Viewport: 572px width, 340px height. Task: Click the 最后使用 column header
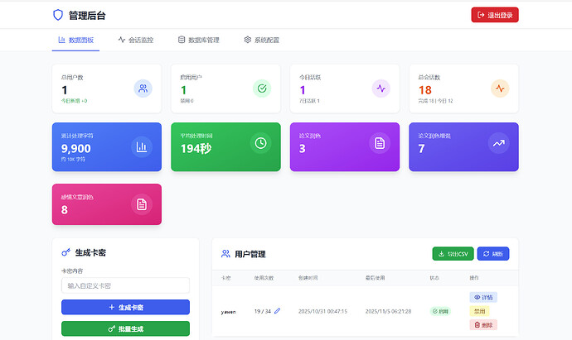375,278
